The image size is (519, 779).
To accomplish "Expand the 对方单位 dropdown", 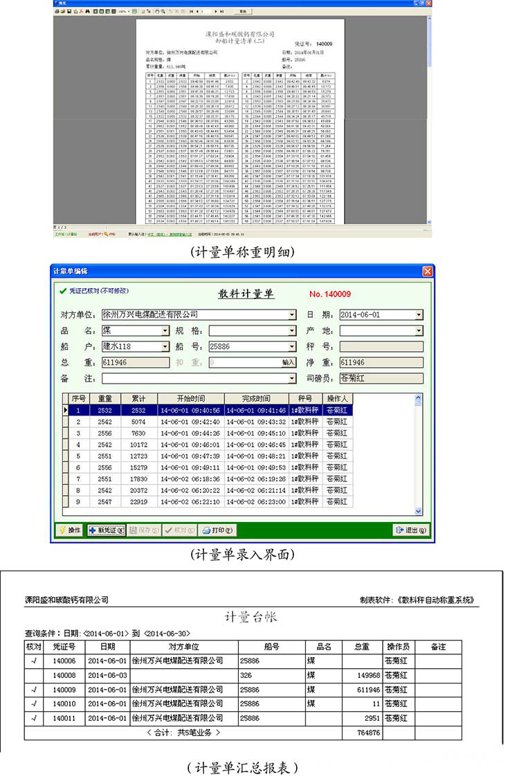I will tap(292, 315).
